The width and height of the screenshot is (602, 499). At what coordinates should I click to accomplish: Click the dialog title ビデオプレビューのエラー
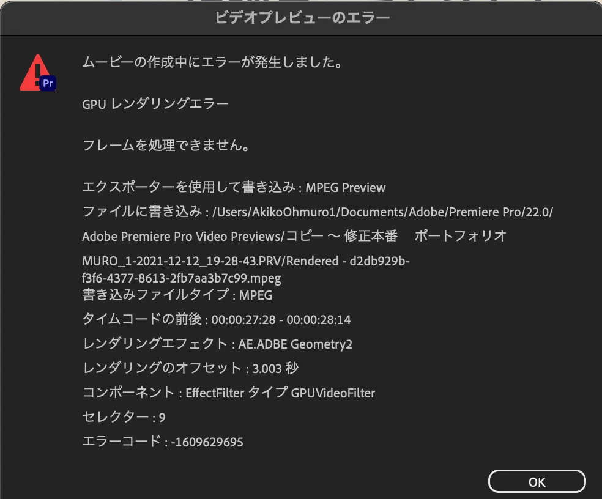[x=302, y=18]
